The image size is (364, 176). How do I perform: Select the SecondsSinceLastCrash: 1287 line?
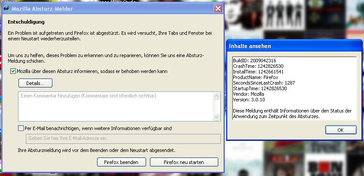coord(264,83)
